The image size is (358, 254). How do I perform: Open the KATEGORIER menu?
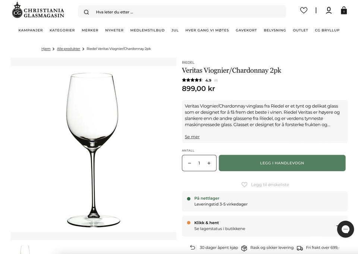[x=62, y=30]
